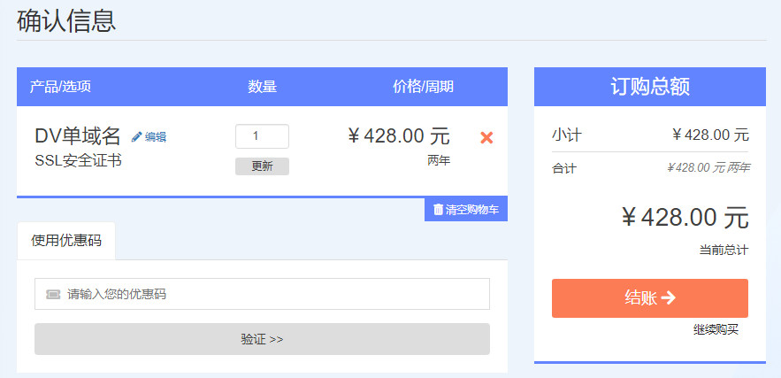This screenshot has width=781, height=378.
Task: Click the trash can icon for 清空购物车
Action: (x=439, y=210)
